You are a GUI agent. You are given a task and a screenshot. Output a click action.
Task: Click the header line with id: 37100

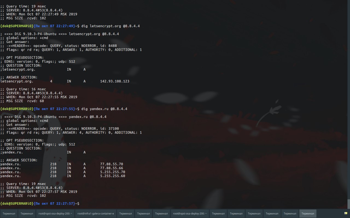click(x=60, y=129)
